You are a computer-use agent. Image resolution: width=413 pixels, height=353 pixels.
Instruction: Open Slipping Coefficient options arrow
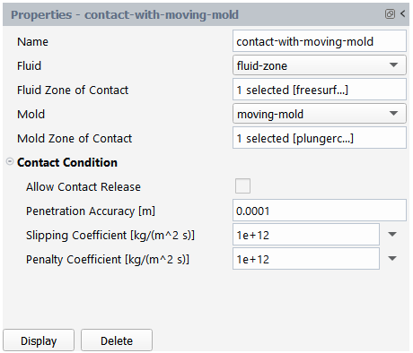[x=392, y=235]
